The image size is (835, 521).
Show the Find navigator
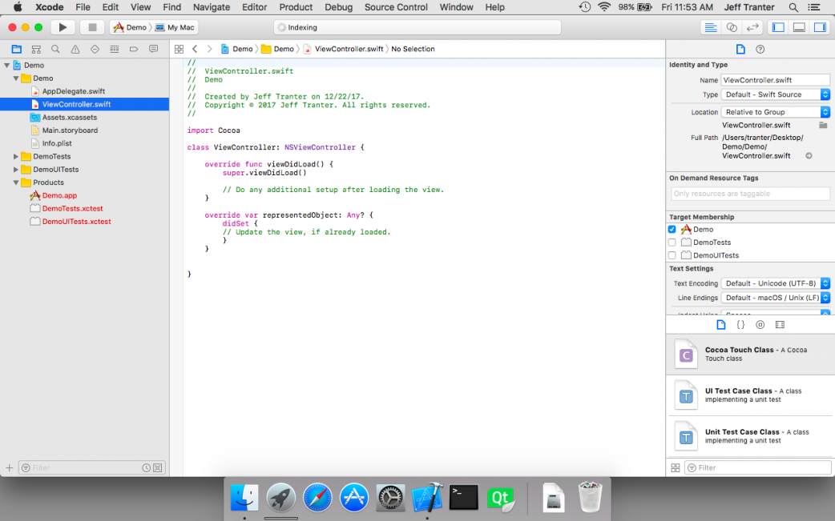pyautogui.click(x=55, y=49)
